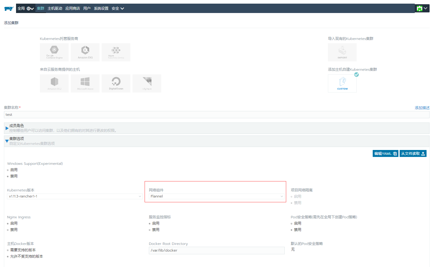This screenshot has width=432, height=267.
Task: Enable Nginx Ingress
Action: coord(8,223)
